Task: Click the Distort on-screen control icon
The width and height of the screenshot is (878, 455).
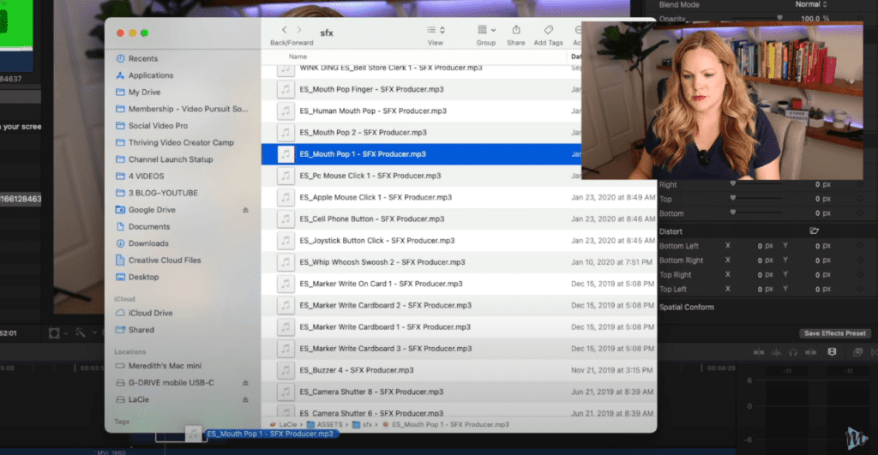Action: [x=815, y=231]
